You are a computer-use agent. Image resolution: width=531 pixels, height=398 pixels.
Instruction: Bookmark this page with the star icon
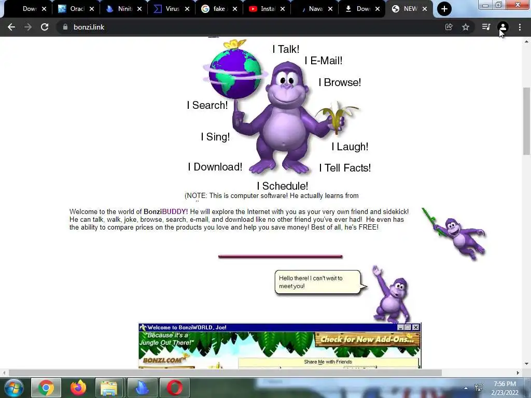coord(466,27)
